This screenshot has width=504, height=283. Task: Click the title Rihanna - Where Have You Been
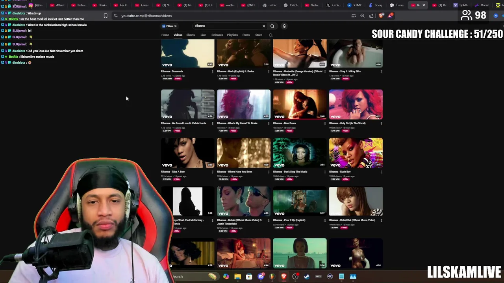tap(235, 172)
